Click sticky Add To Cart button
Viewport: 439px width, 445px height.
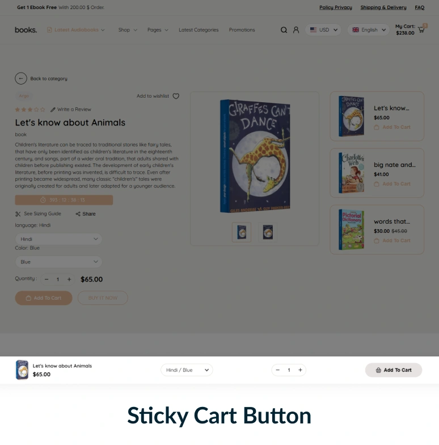coord(394,370)
